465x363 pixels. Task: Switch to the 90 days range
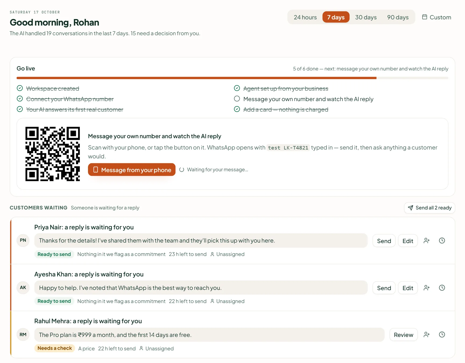pyautogui.click(x=398, y=17)
